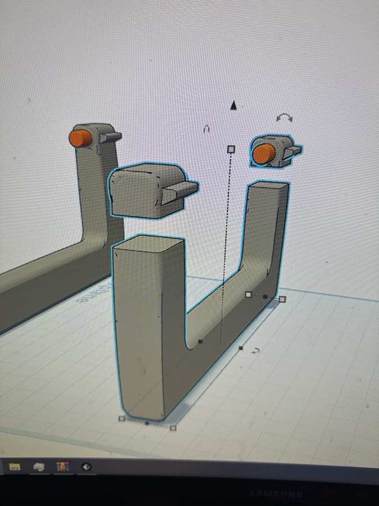Open the black diamond-logo app in taskbar
379x506 pixels.
click(x=86, y=467)
